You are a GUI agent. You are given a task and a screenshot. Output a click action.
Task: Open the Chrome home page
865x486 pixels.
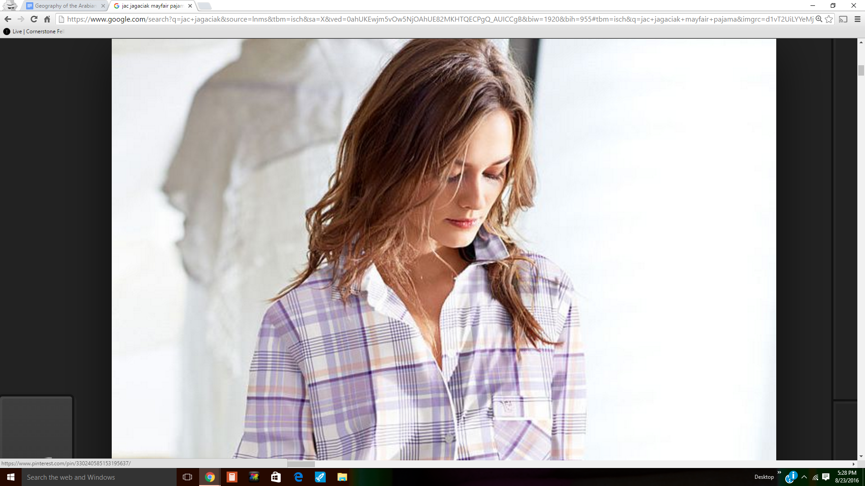pyautogui.click(x=47, y=19)
